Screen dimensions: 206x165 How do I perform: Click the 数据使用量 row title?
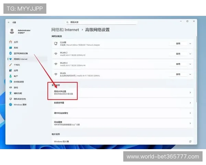59,103
